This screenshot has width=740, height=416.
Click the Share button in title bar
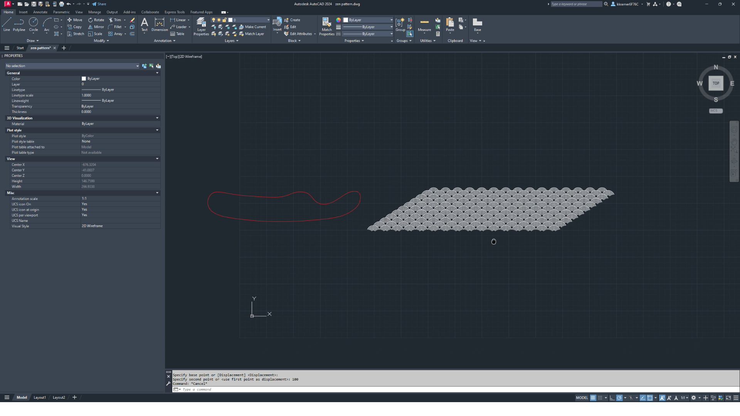click(99, 4)
